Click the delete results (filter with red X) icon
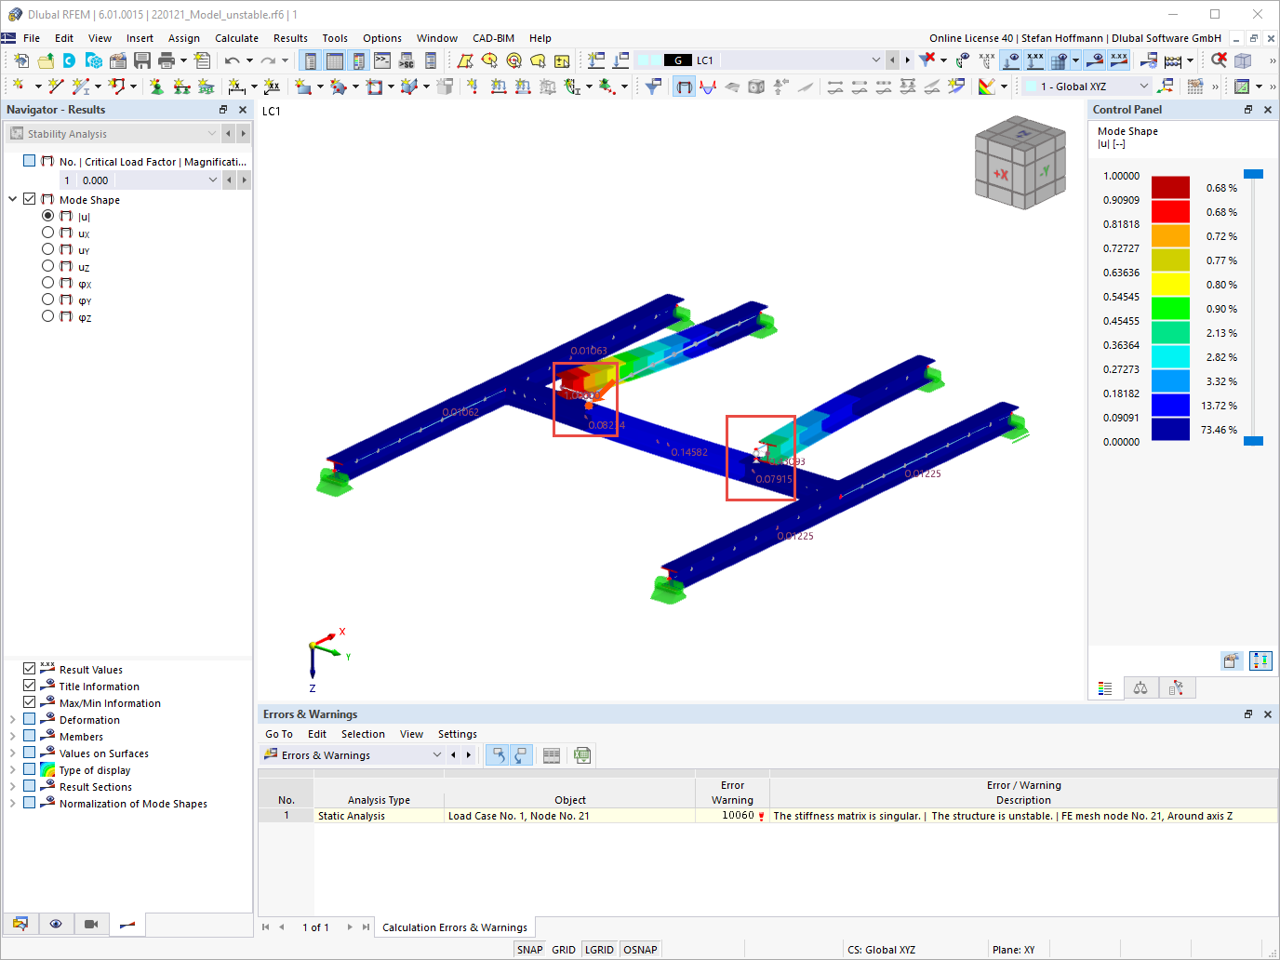Screen dimensions: 1280x960 click(927, 60)
